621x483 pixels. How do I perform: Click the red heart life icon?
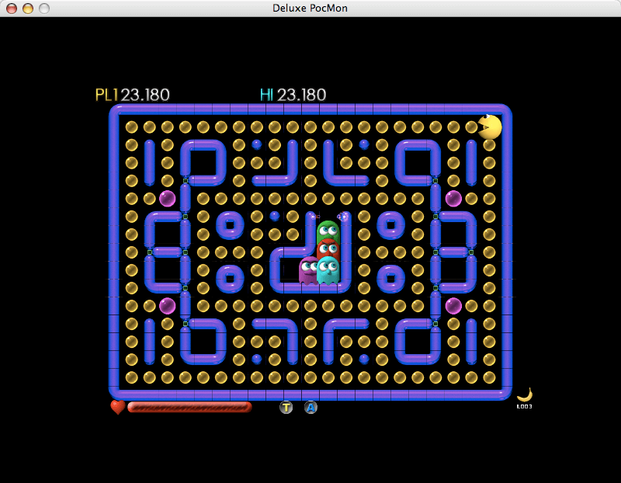(118, 407)
